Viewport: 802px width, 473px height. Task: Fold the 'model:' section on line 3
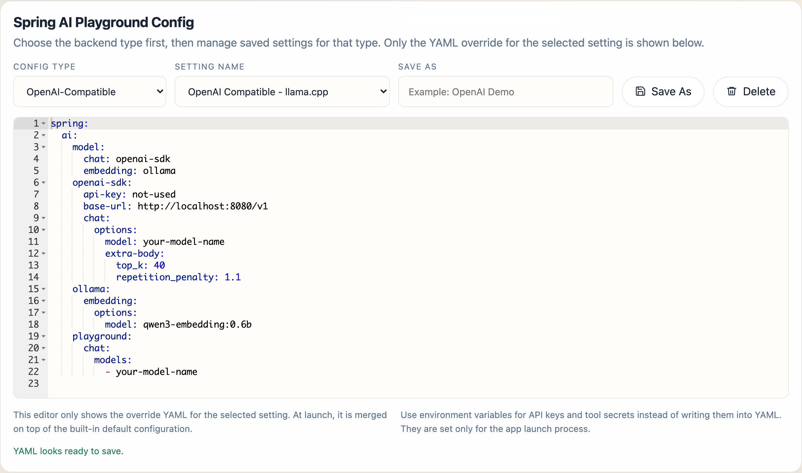[x=44, y=147]
